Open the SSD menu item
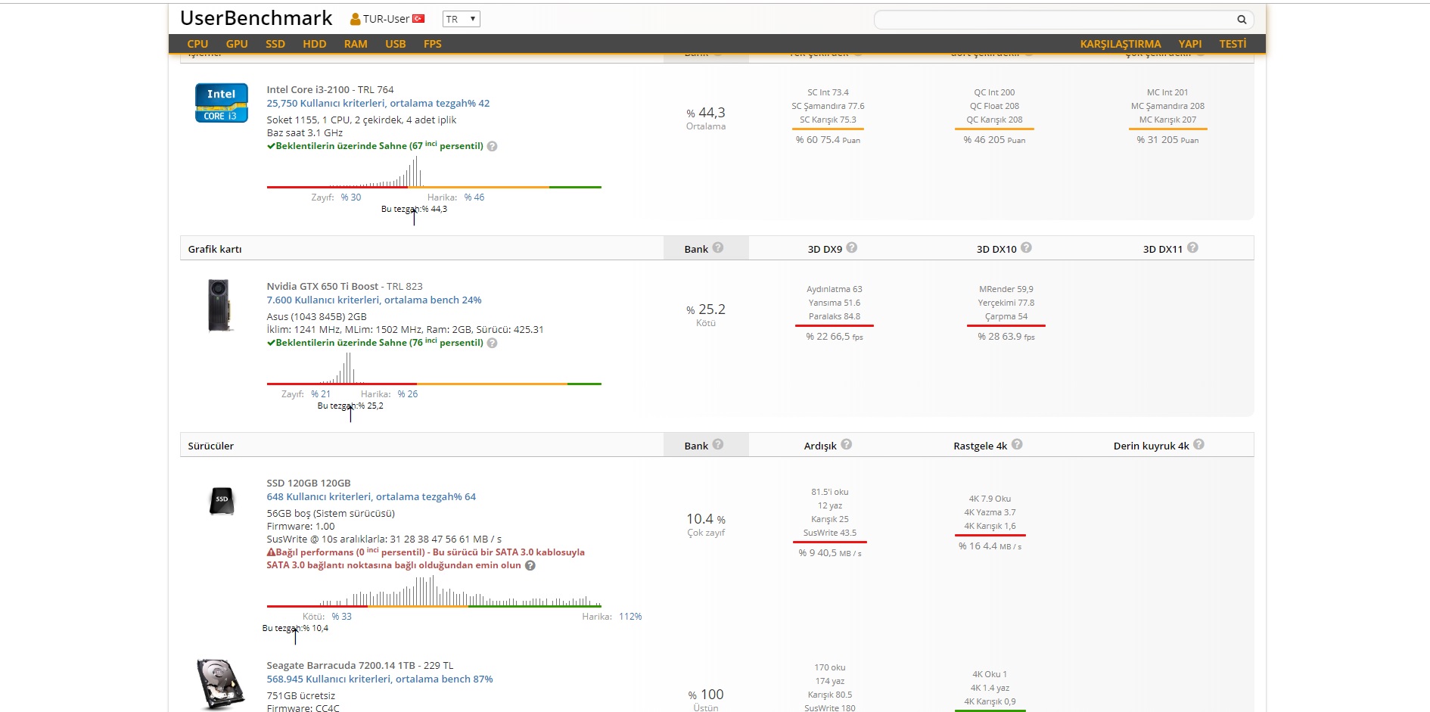This screenshot has height=712, width=1430. [x=275, y=44]
